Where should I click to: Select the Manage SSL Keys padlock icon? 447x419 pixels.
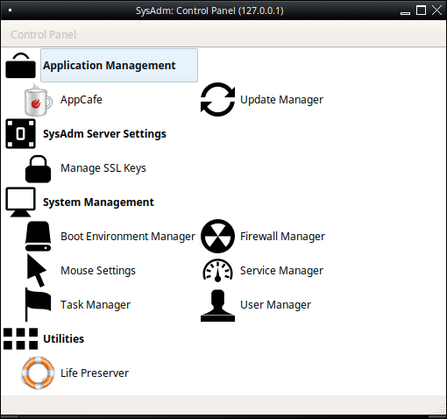click(38, 168)
